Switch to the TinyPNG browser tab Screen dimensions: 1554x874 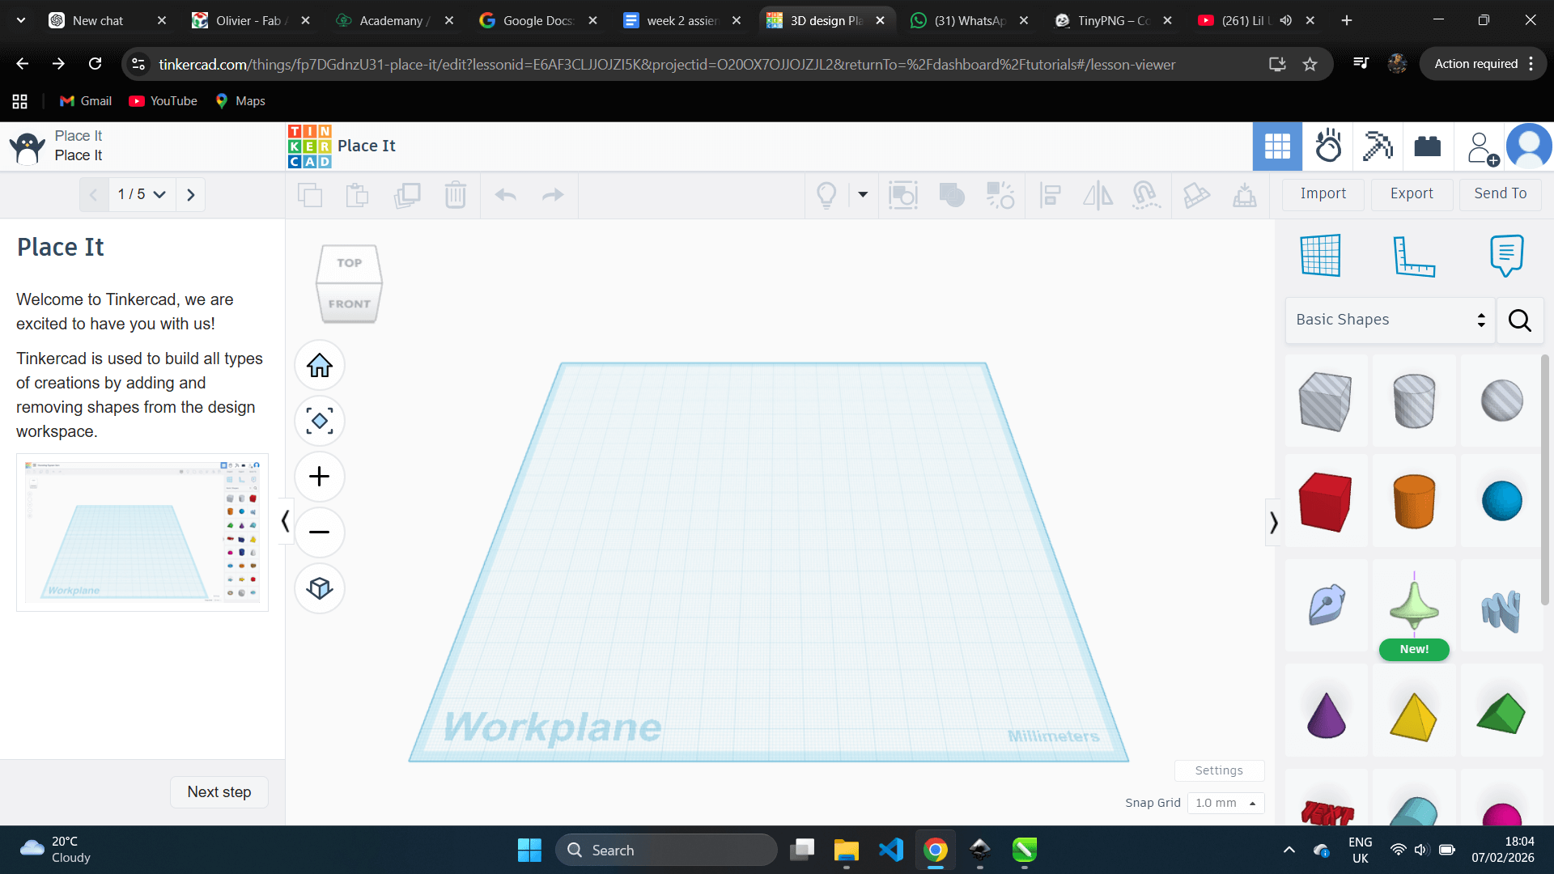[x=1113, y=20]
